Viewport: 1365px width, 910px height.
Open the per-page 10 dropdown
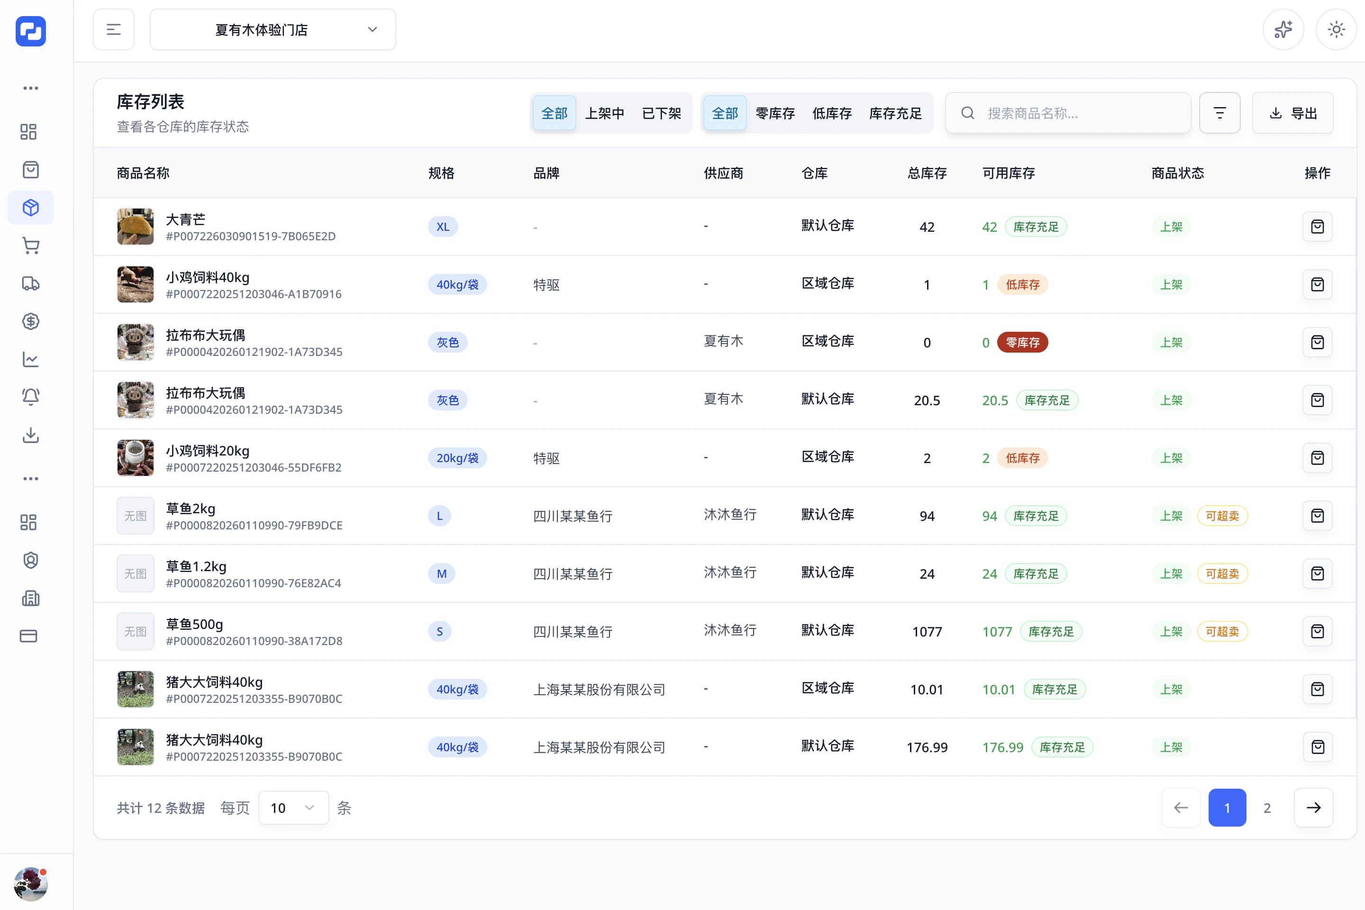pyautogui.click(x=294, y=807)
